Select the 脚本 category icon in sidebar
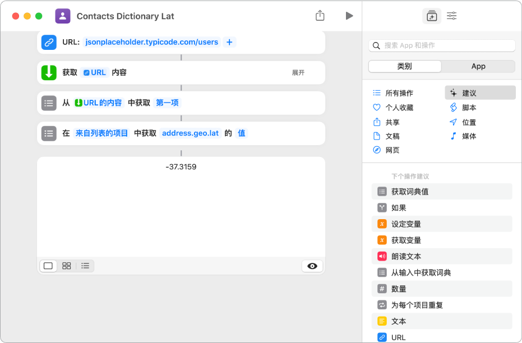This screenshot has height=343, width=522. tap(453, 106)
